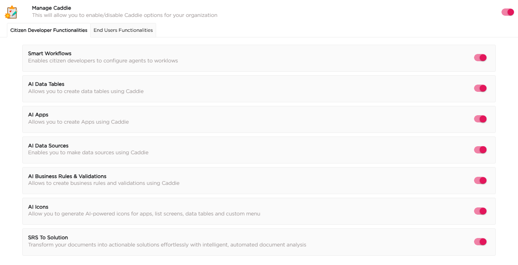Disable the SRS To Solution toggle
The image size is (518, 265).
click(480, 242)
